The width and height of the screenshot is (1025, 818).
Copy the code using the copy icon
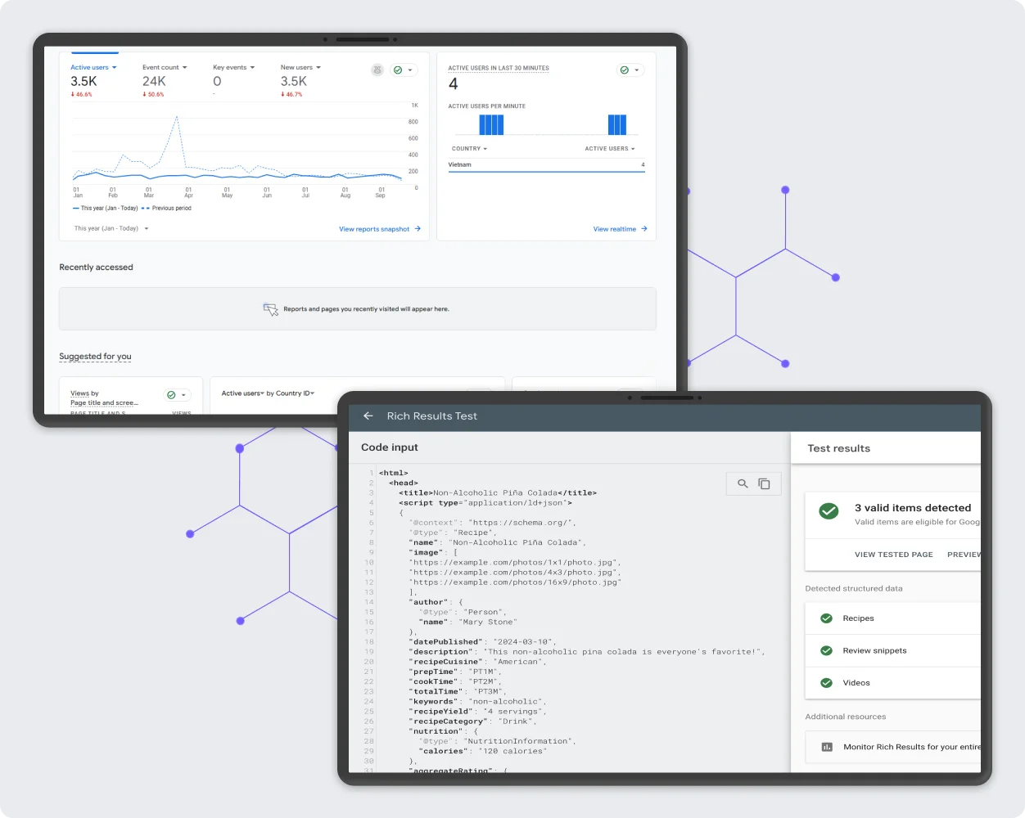coord(764,483)
